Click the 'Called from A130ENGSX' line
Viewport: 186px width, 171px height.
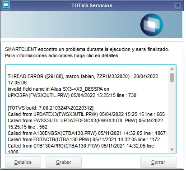(87, 133)
